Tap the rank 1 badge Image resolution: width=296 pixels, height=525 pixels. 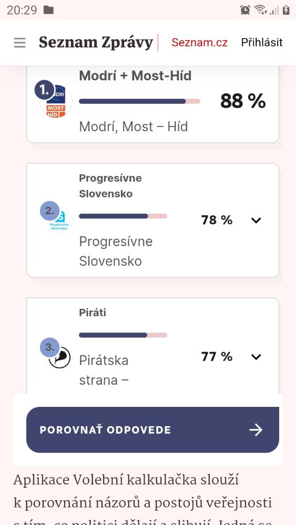pyautogui.click(x=45, y=90)
